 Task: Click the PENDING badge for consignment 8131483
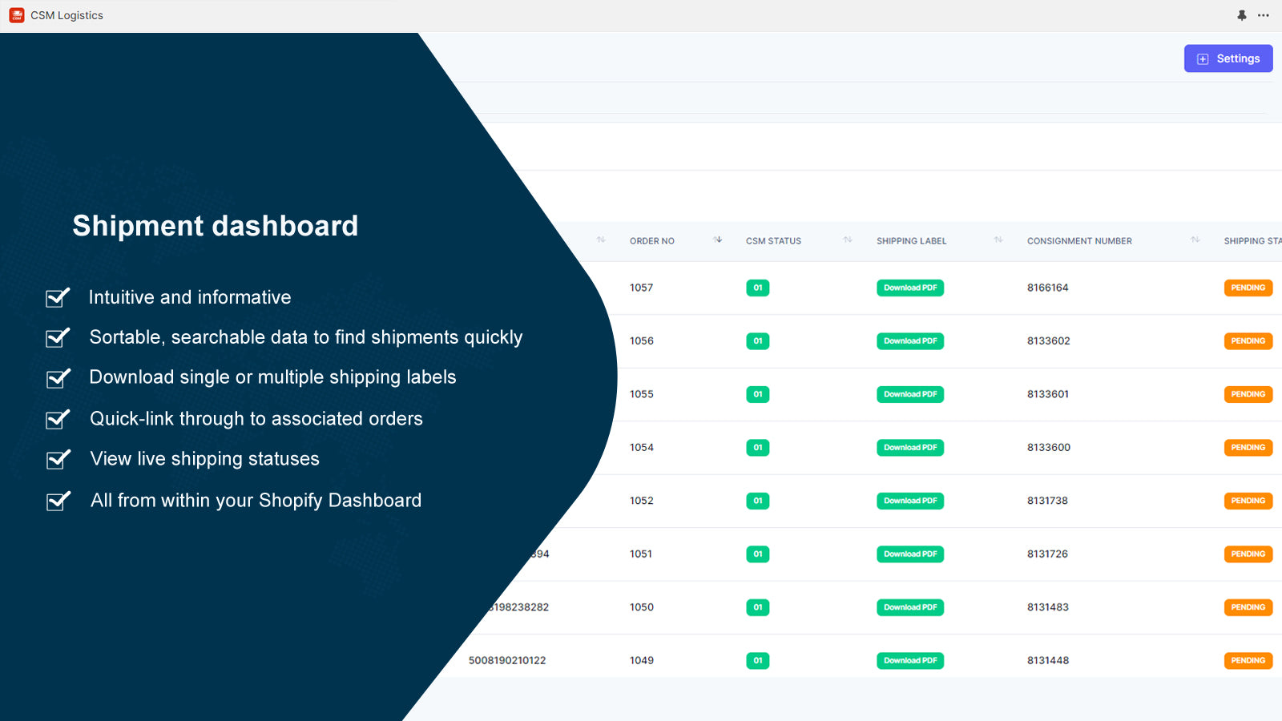pos(1248,607)
